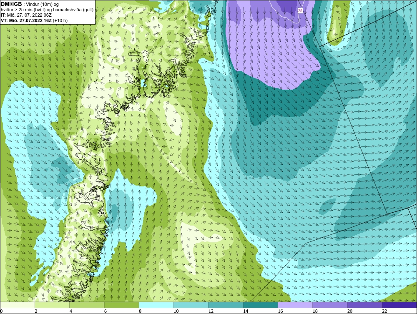Click the 16–18 m/s lavender legend swatch
Screen dimensions: 417x314
[295, 305]
